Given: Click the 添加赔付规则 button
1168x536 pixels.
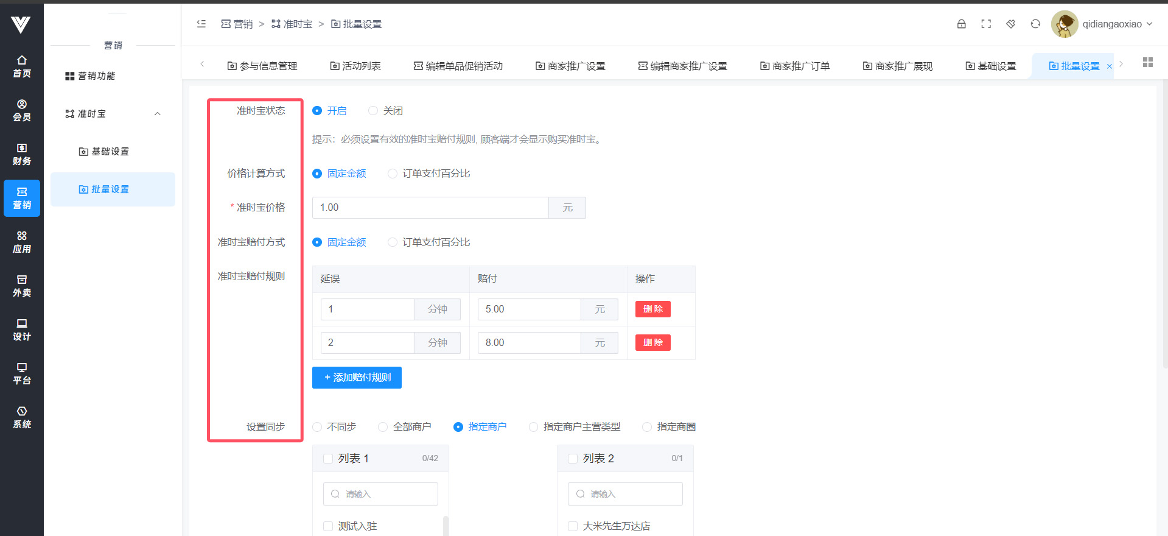Looking at the screenshot, I should pyautogui.click(x=357, y=378).
